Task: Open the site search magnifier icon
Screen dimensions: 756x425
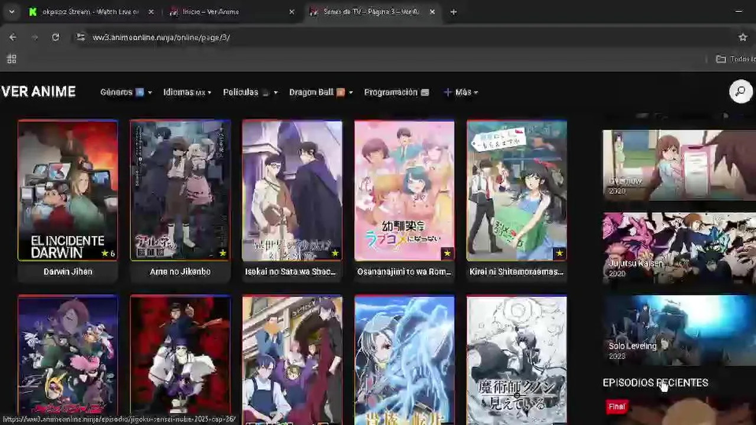Action: tap(741, 91)
